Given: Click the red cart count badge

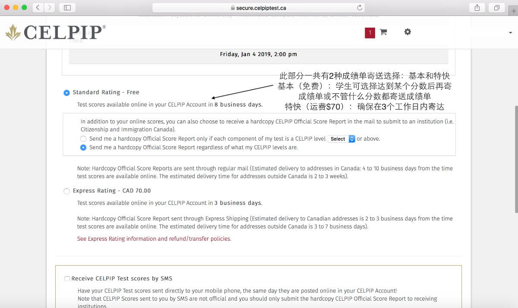Looking at the screenshot, I should click(370, 33).
